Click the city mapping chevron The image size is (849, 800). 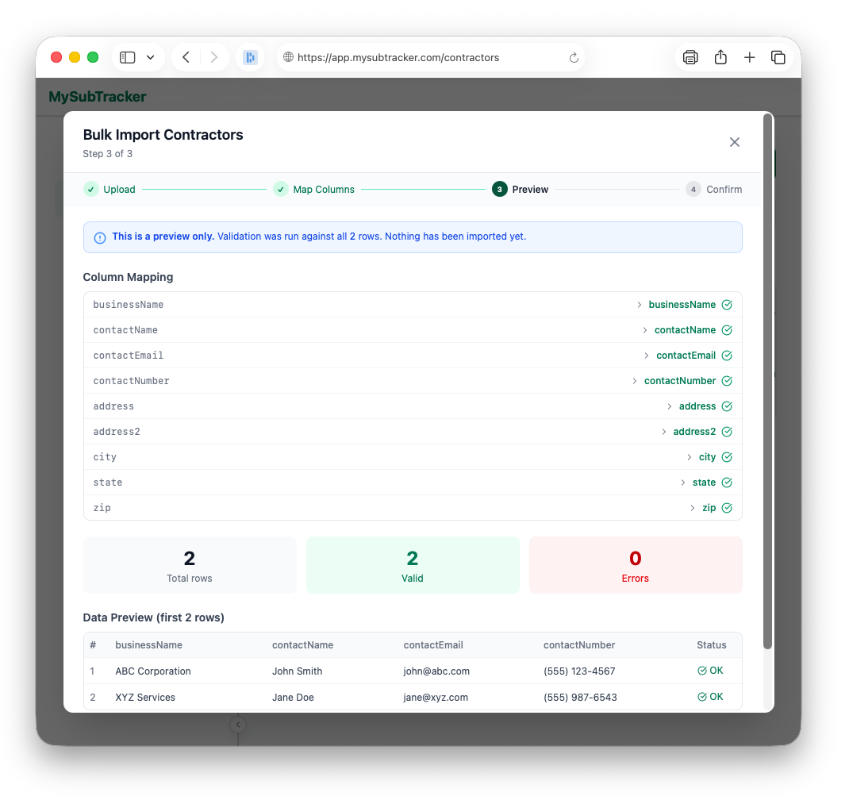(x=690, y=458)
